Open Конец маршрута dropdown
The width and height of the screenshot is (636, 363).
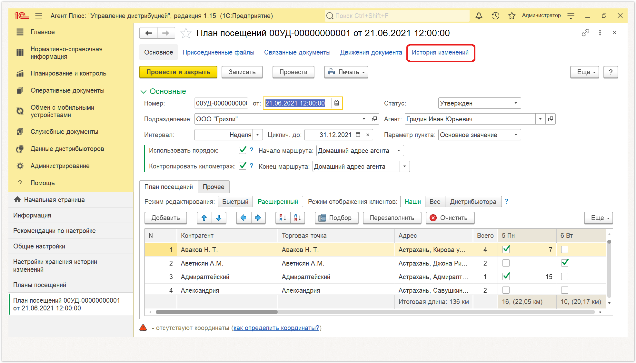point(404,166)
